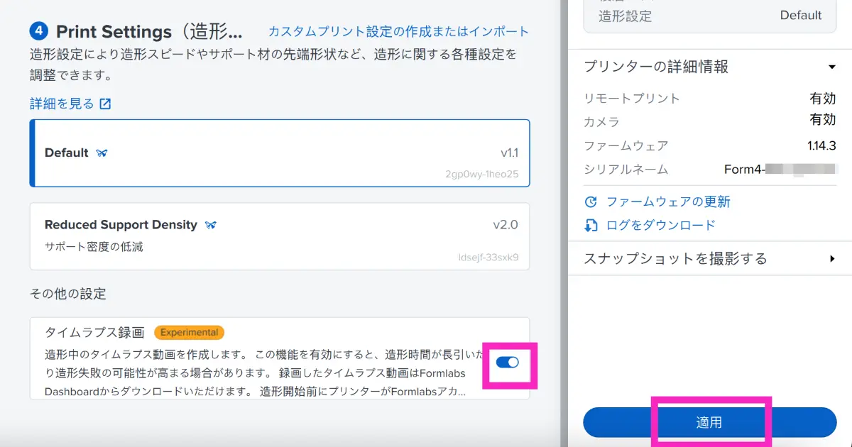The width and height of the screenshot is (852, 447).
Task: Click the butterfly icon beside Reduced Support Density
Action: [x=210, y=225]
